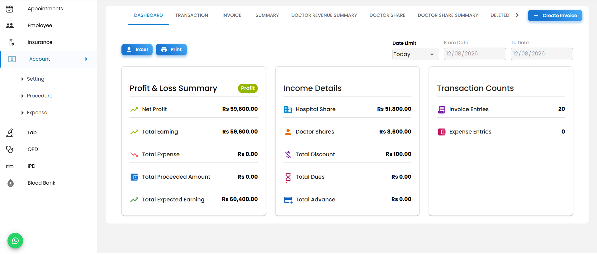Click the Total Expense trending-down icon
The height and width of the screenshot is (254, 597).
pos(134,154)
